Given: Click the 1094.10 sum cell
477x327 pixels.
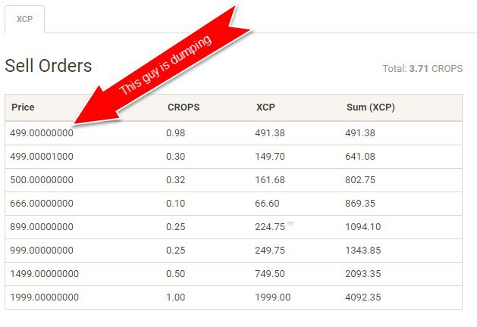Looking at the screenshot, I should click(x=363, y=227).
